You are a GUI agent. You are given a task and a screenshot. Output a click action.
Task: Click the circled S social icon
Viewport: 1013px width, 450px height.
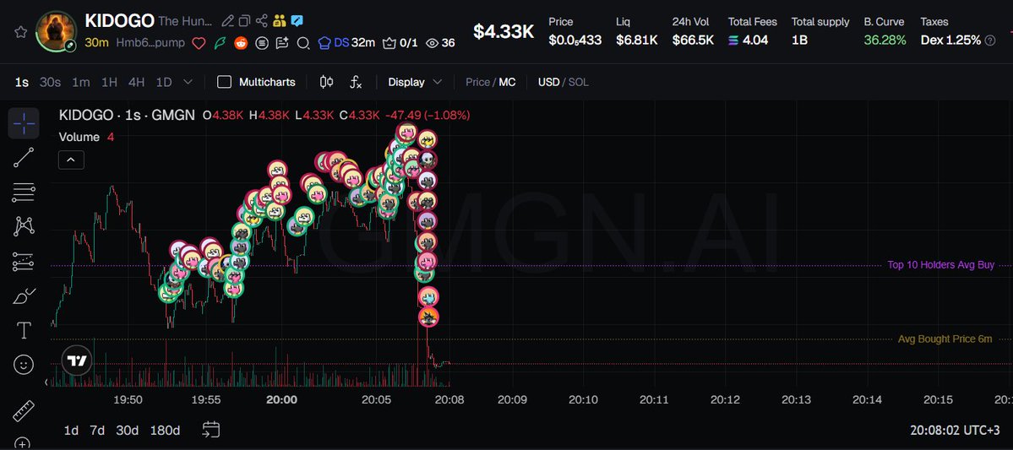click(x=262, y=43)
